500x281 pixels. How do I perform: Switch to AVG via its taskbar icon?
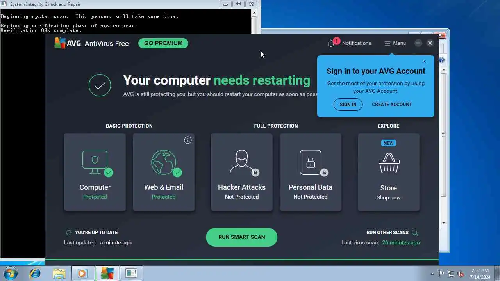107,273
